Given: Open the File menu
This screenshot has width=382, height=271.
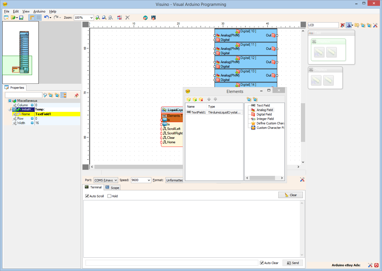Looking at the screenshot, I should (x=7, y=11).
